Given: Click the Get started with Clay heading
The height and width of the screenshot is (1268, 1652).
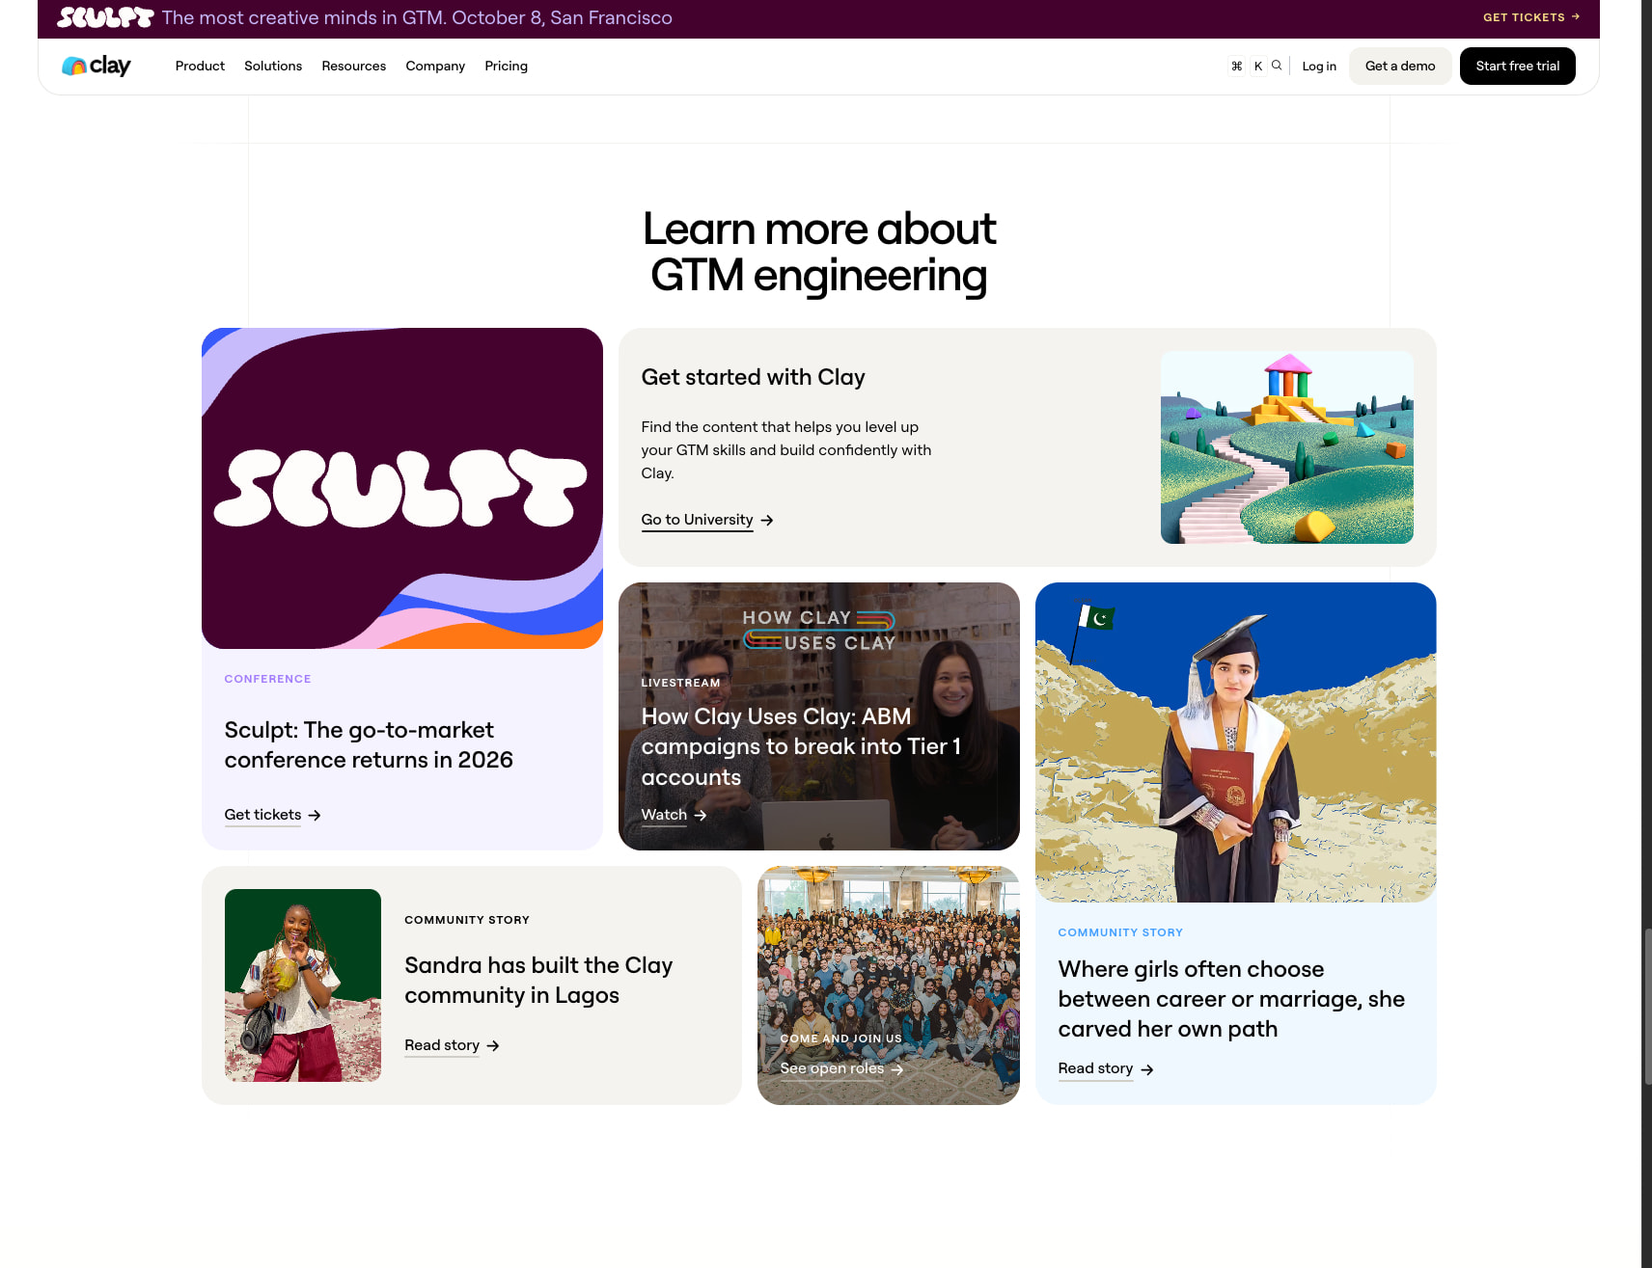Looking at the screenshot, I should pos(753,377).
